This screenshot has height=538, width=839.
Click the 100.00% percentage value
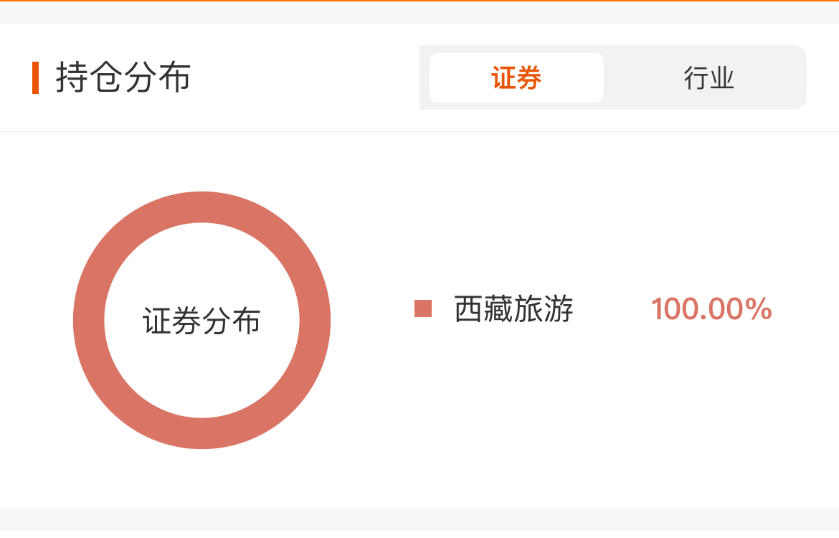[711, 309]
